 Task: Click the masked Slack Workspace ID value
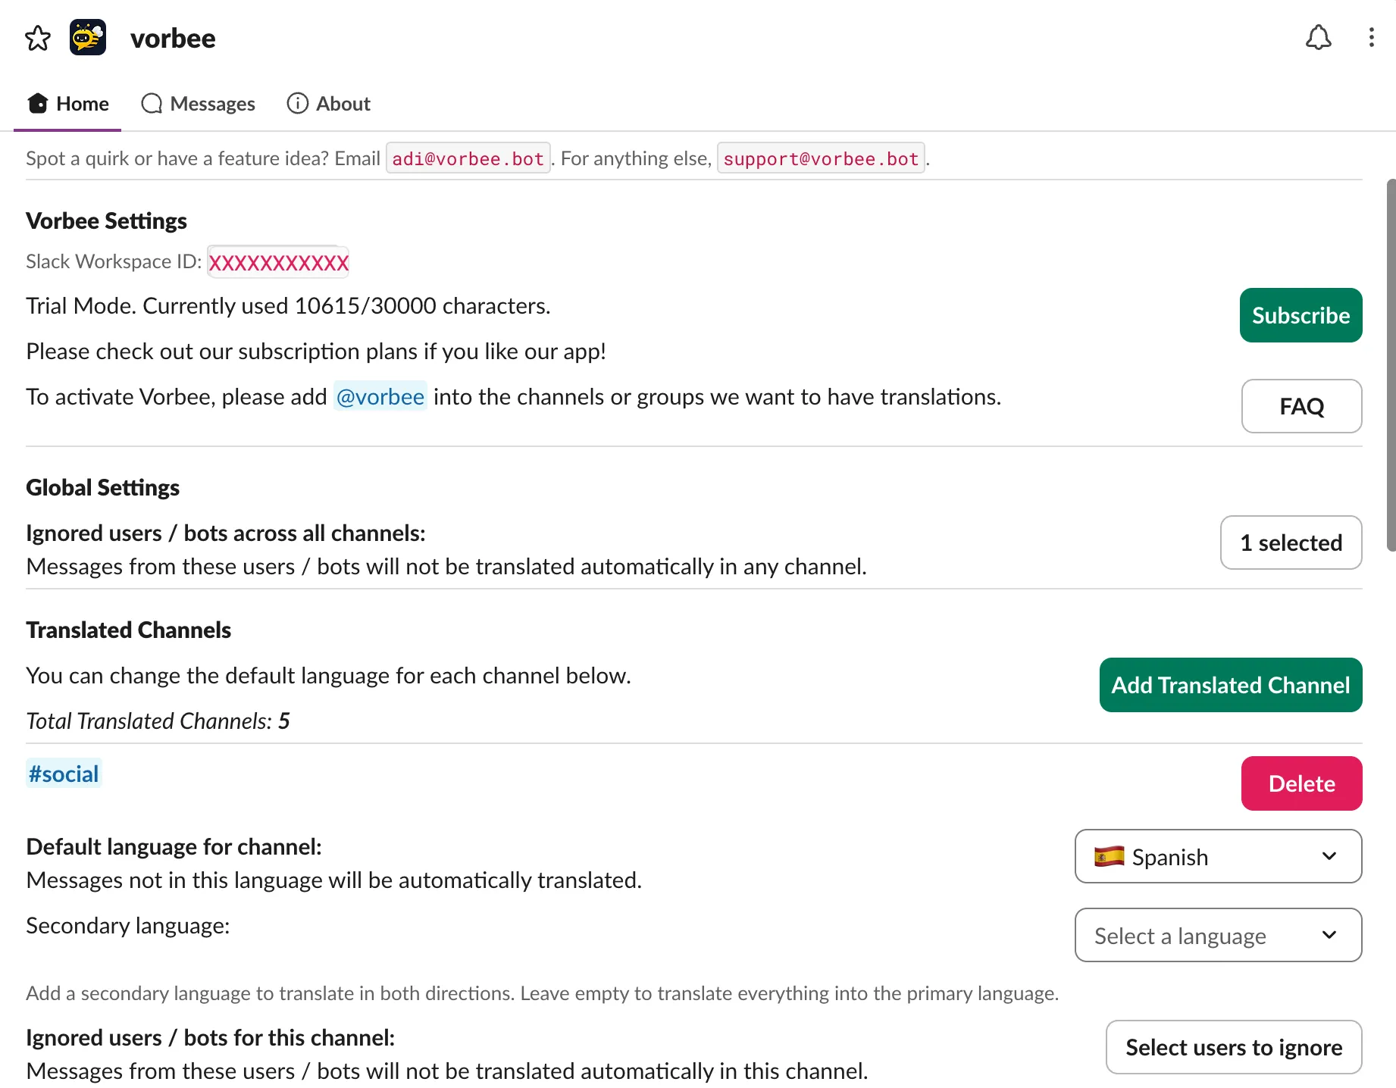(x=278, y=262)
